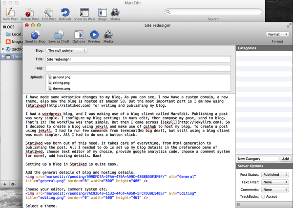The height and width of the screenshot is (208, 293).
Task: Click the editing.png img tag line
Action: pos(111,195)
